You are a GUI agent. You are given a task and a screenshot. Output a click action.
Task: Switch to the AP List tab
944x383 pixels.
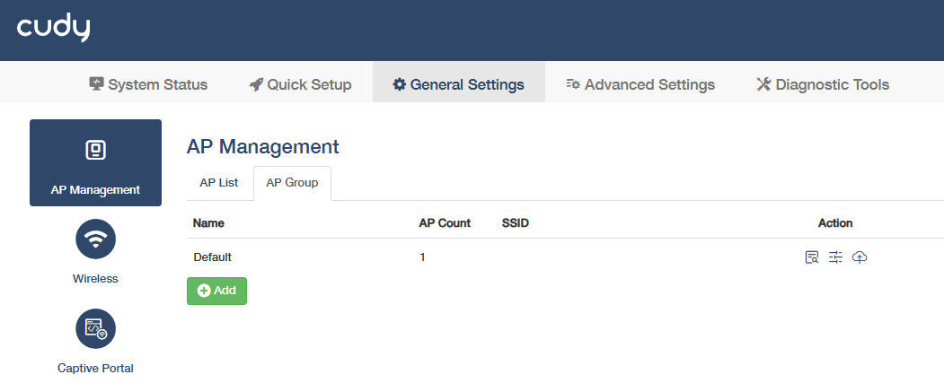point(219,182)
